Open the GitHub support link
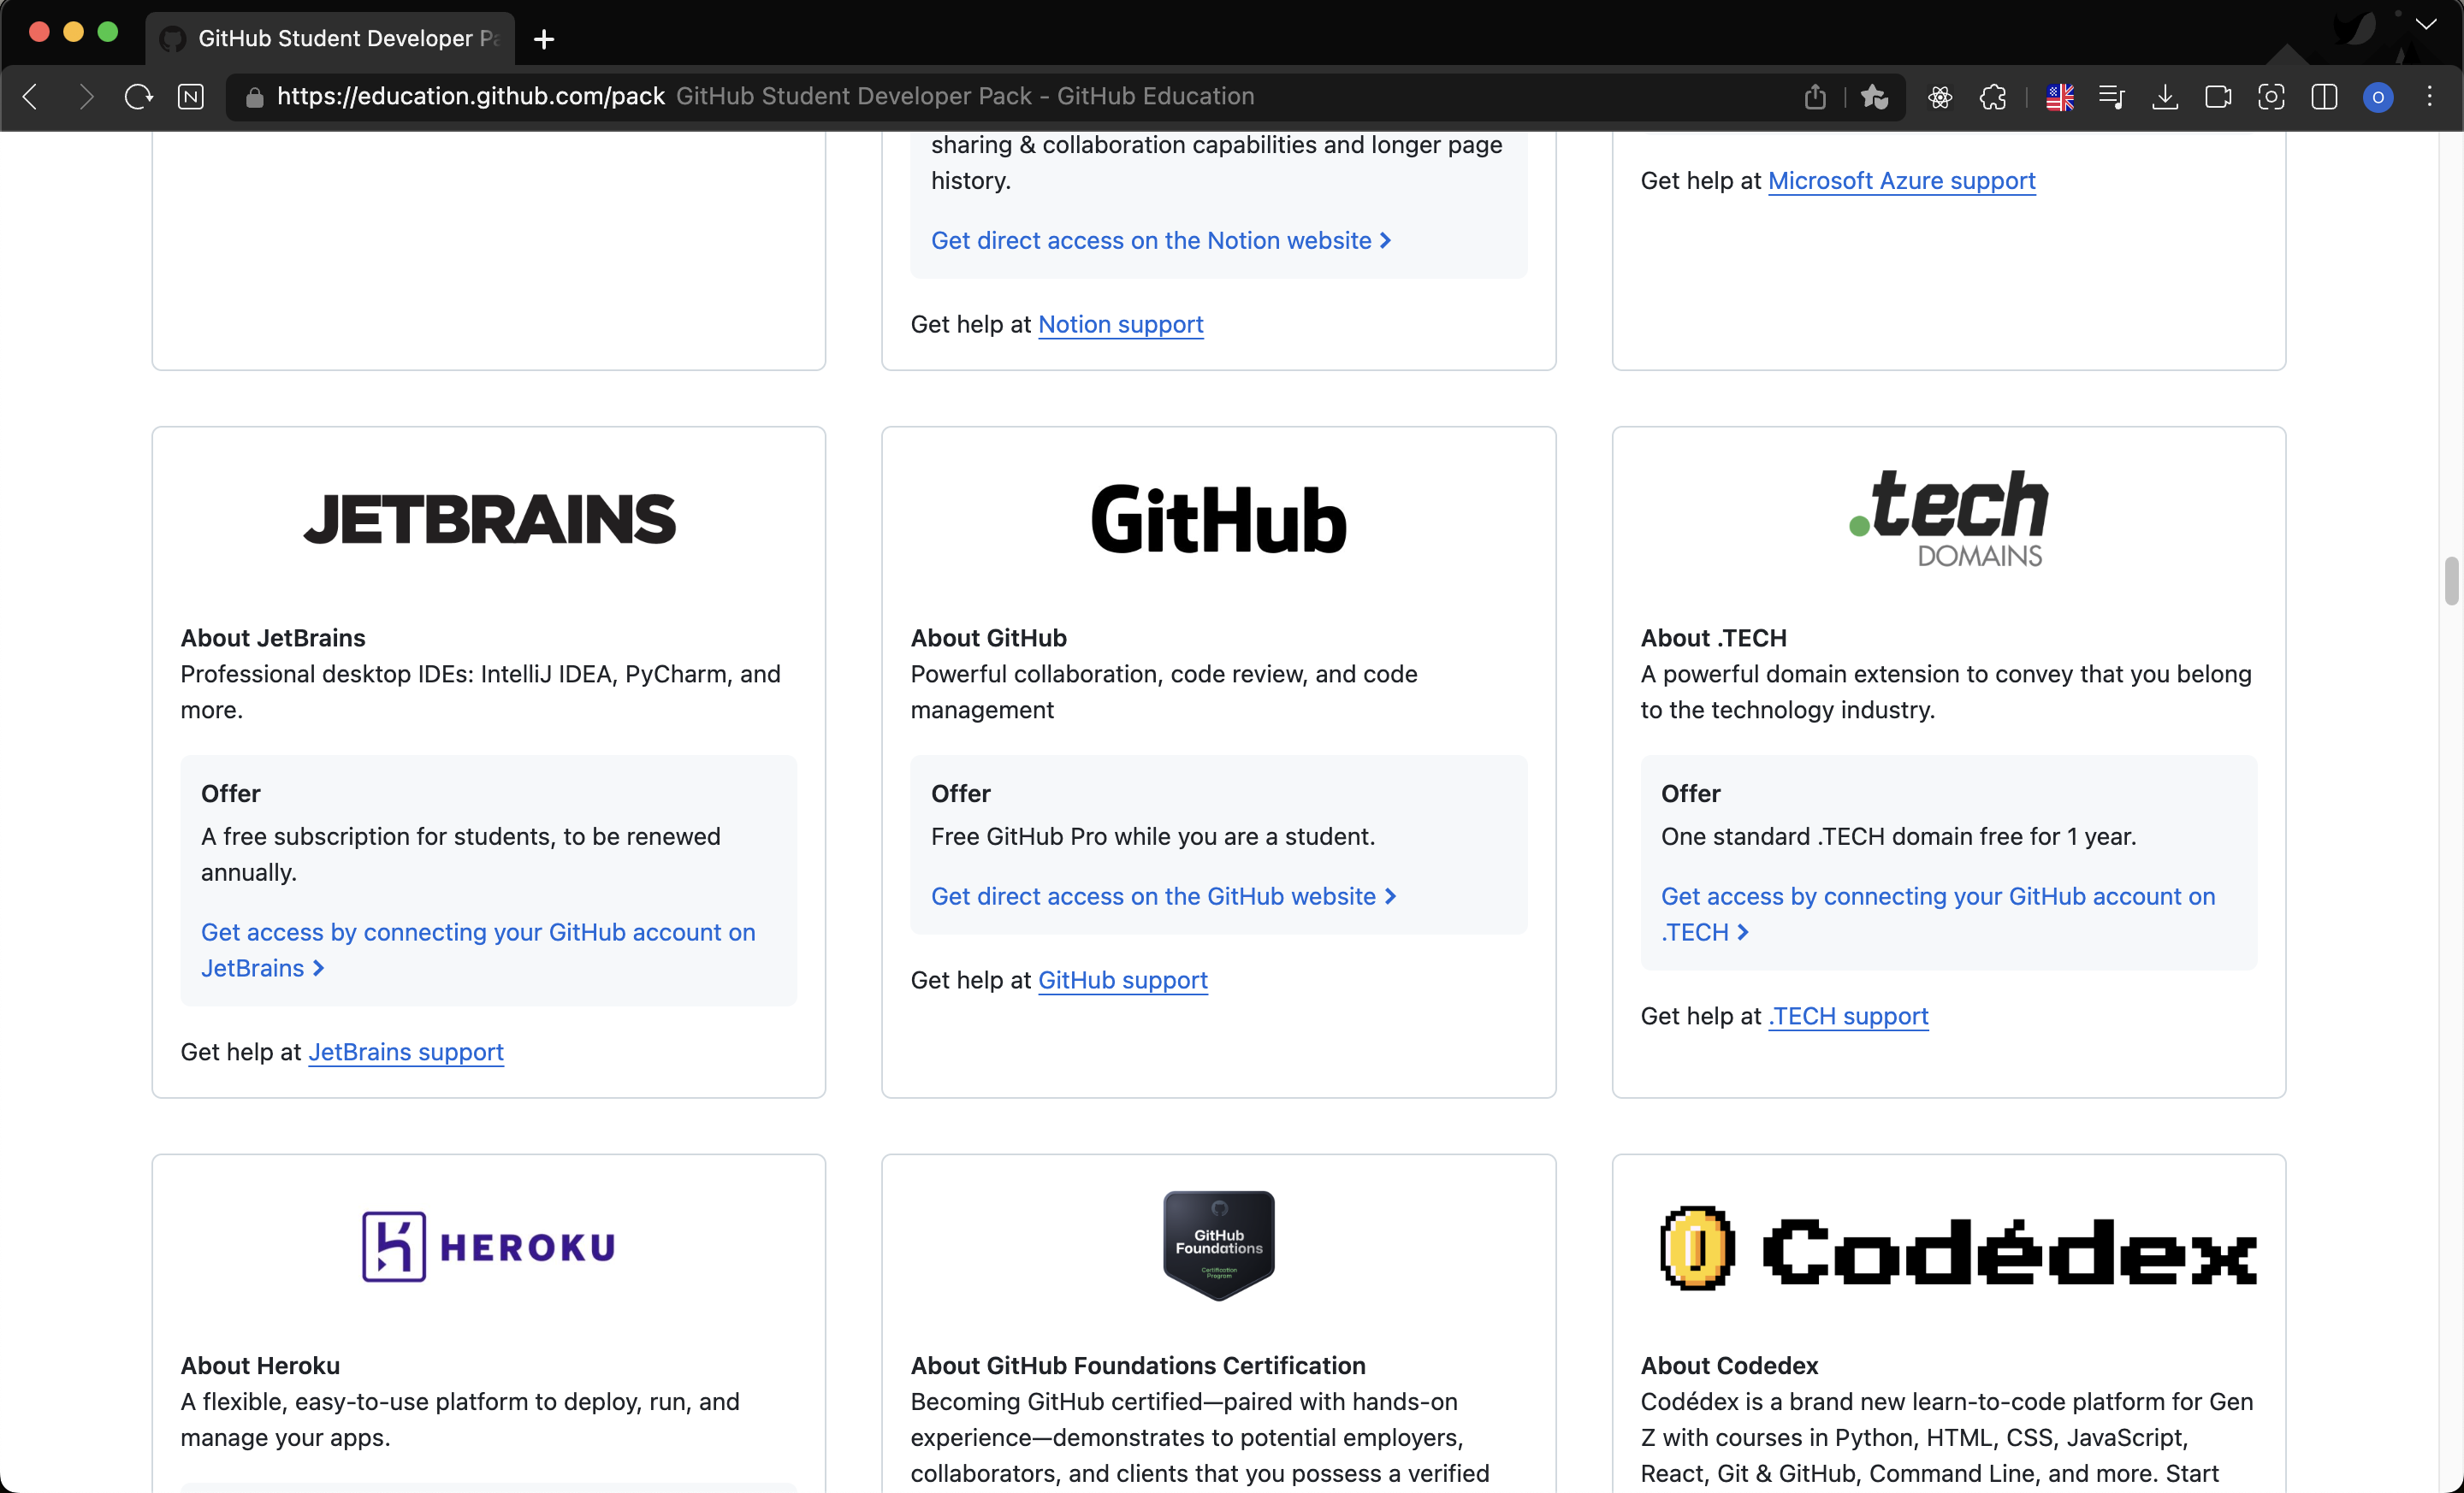 (1122, 980)
